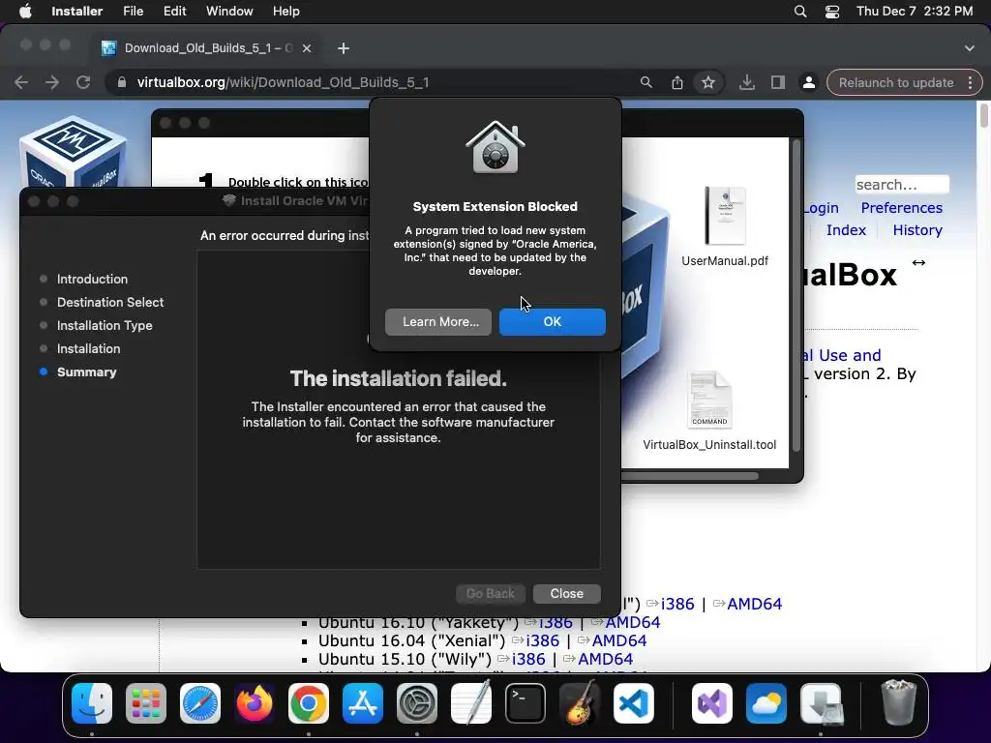
Task: Open AMD64 link for Ubuntu 16.04 Xenial
Action: click(619, 640)
